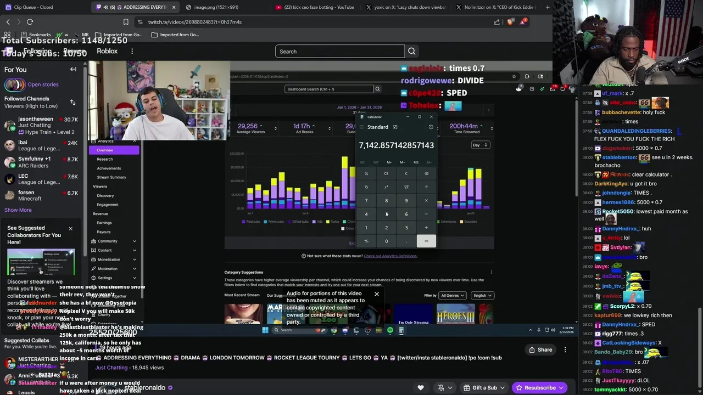Open the English language filter dropdown
This screenshot has width=703, height=395.
point(483,296)
